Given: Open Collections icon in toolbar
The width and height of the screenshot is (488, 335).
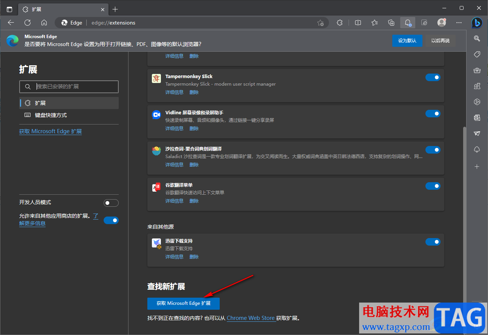Looking at the screenshot, I should 391,23.
